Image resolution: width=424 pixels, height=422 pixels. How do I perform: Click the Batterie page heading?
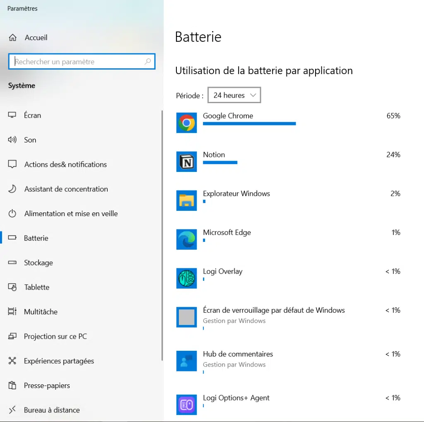point(198,37)
